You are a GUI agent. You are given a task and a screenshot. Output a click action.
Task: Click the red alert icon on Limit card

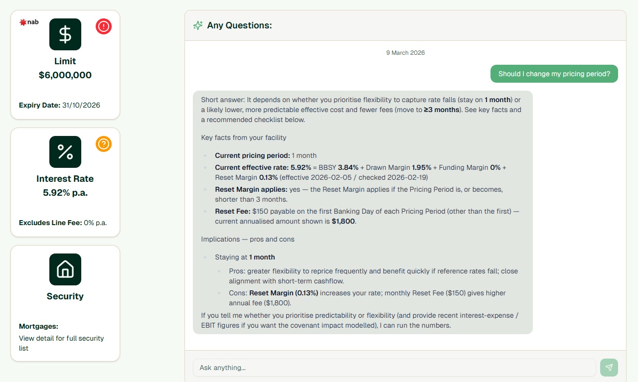click(104, 26)
